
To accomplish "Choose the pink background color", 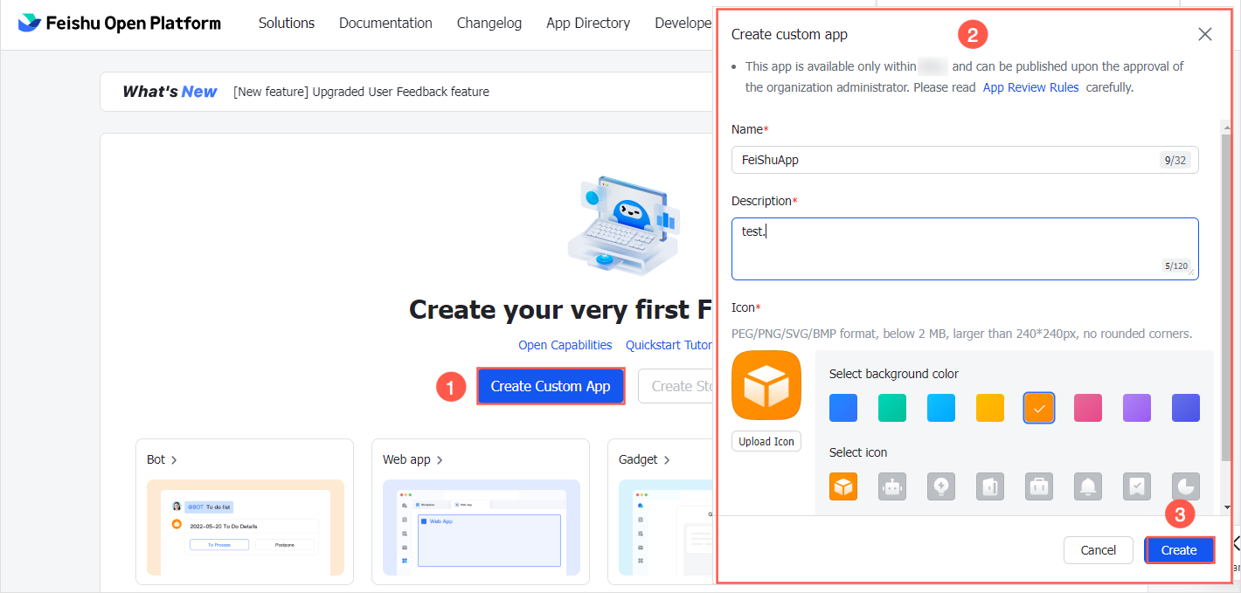I will tap(1088, 408).
